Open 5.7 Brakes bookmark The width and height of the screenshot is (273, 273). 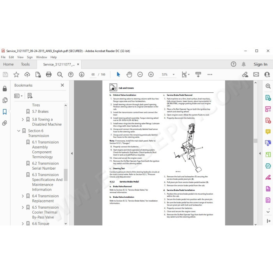(40, 112)
